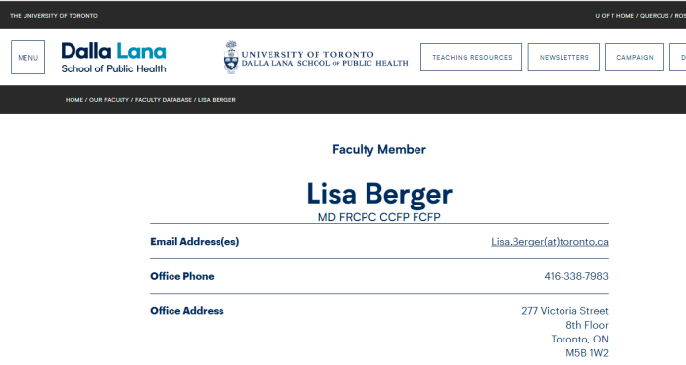Navigate to Faculty Database breadcrumb
This screenshot has height=365, width=686.
tap(164, 100)
